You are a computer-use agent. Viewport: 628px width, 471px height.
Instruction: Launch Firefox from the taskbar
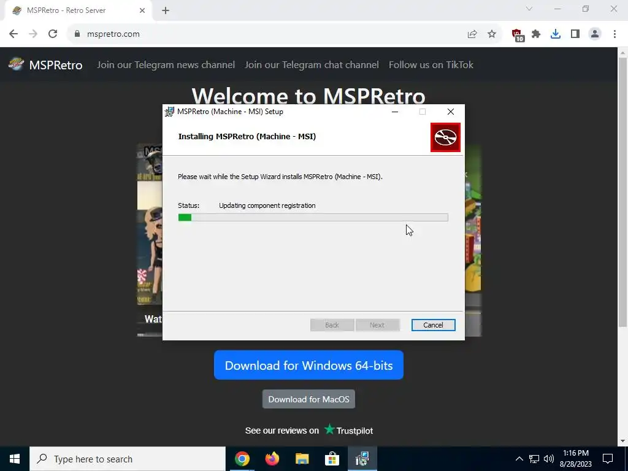pos(272,459)
